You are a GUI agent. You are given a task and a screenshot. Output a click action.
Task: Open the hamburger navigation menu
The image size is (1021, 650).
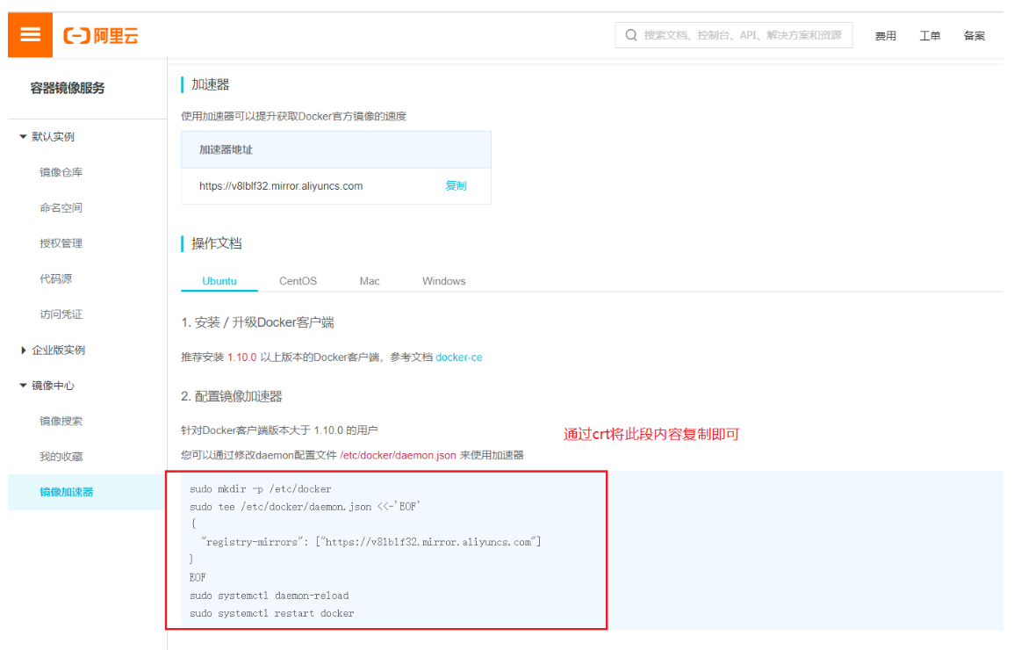[x=30, y=34]
